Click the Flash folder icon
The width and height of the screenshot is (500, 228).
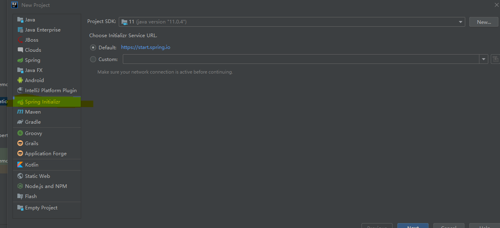click(x=20, y=196)
